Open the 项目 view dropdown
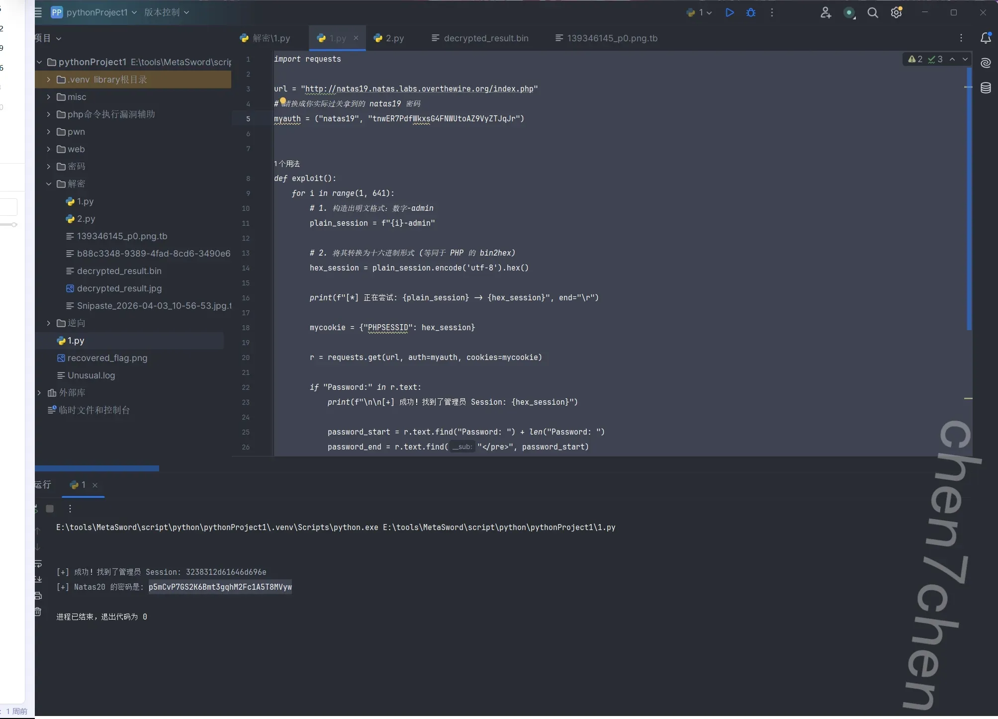998x719 pixels. [48, 38]
